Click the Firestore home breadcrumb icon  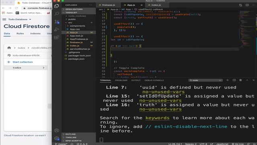point(9,48)
